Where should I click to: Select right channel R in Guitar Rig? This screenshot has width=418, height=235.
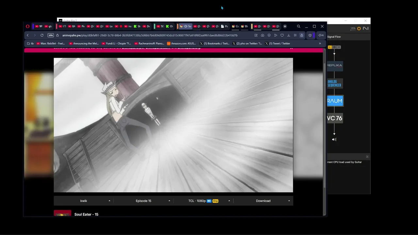[x=339, y=47]
